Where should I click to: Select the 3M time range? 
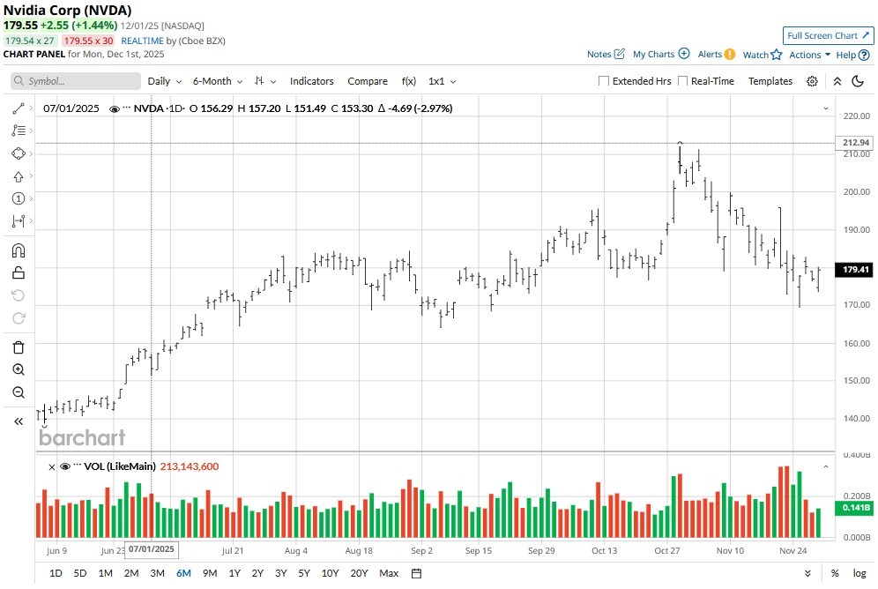coord(157,573)
